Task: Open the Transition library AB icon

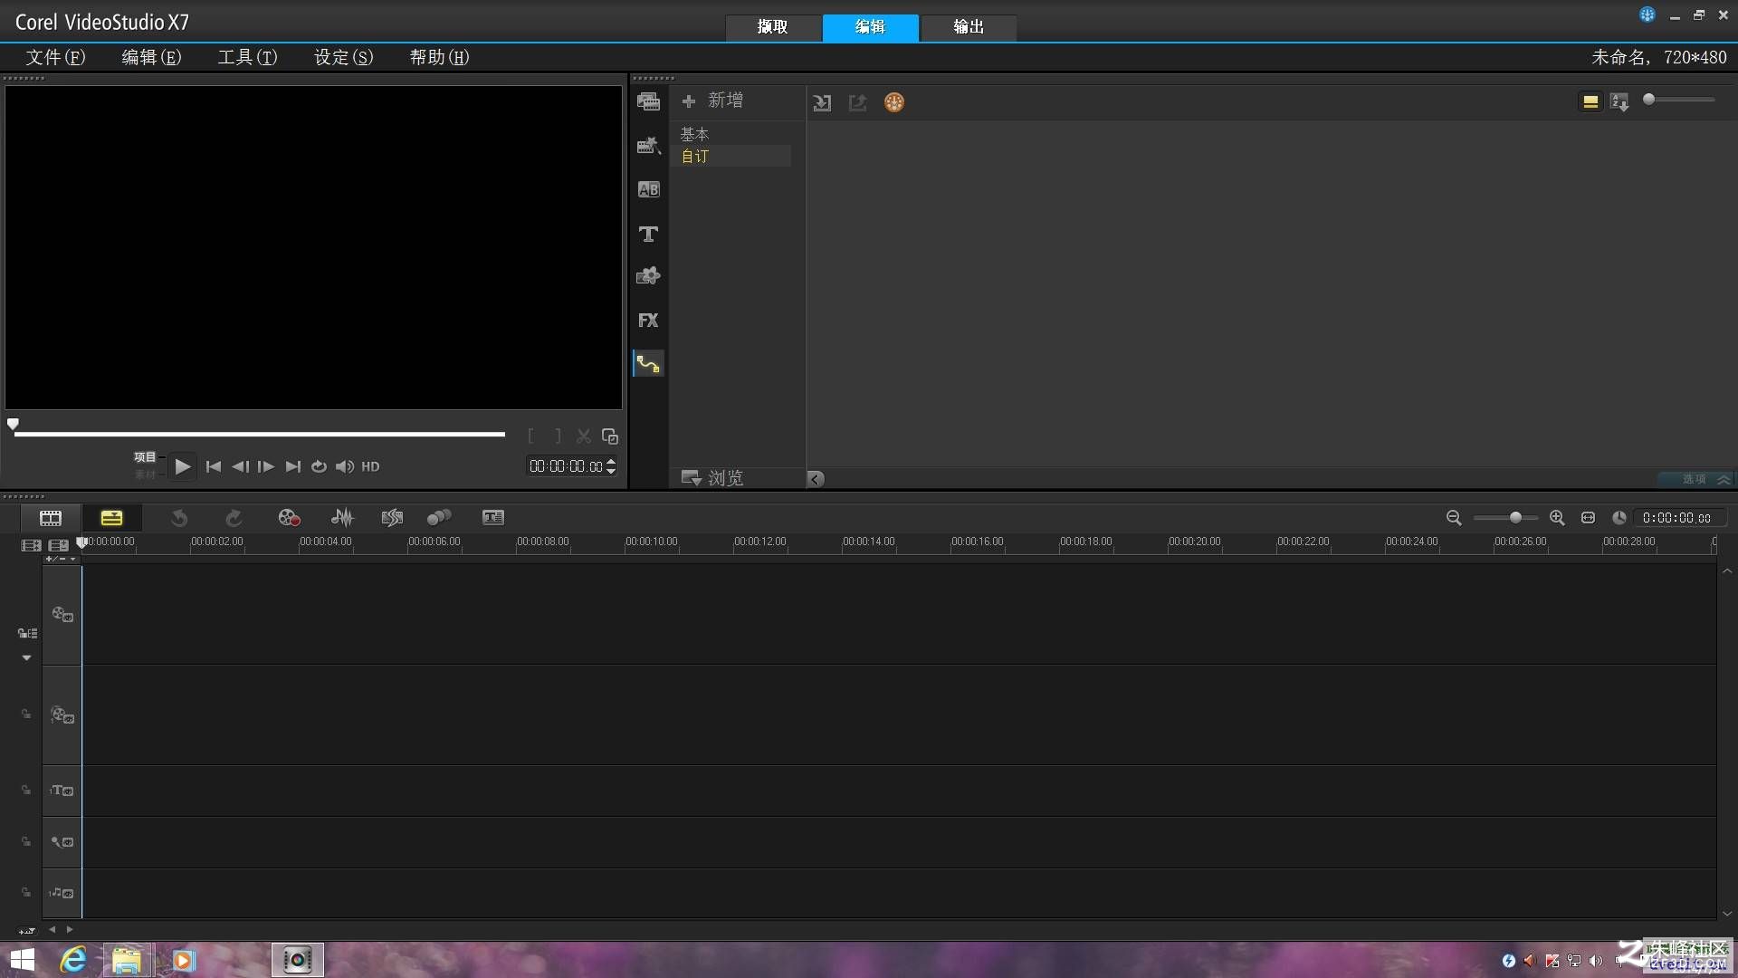Action: click(x=648, y=189)
